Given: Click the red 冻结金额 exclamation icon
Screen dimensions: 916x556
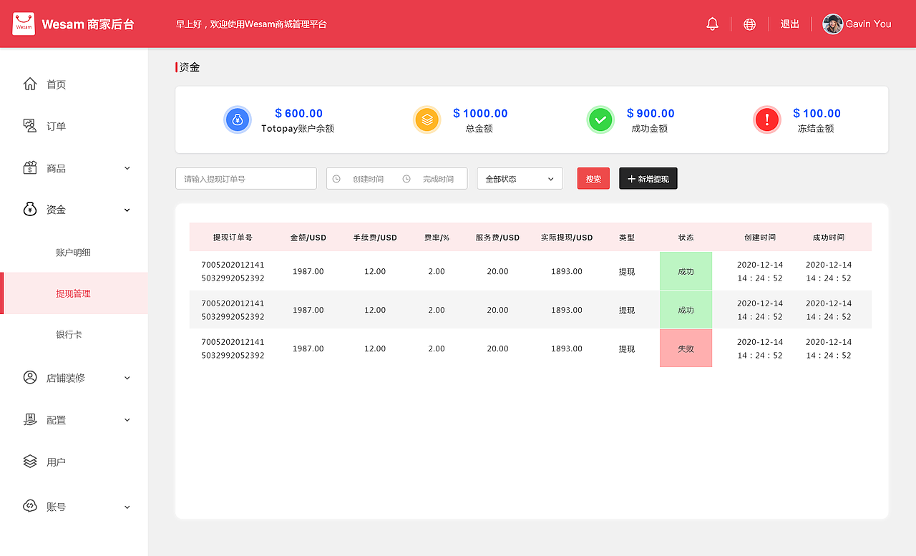Looking at the screenshot, I should (767, 120).
